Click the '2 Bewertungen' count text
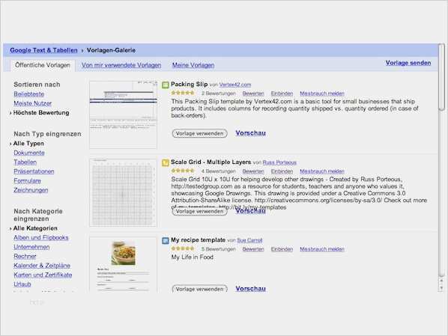This screenshot has width=448, height=336. (x=219, y=94)
